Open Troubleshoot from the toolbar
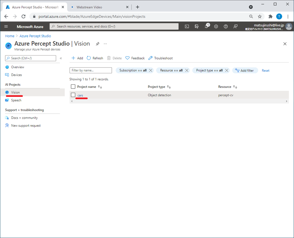294x238 pixels. click(x=160, y=58)
